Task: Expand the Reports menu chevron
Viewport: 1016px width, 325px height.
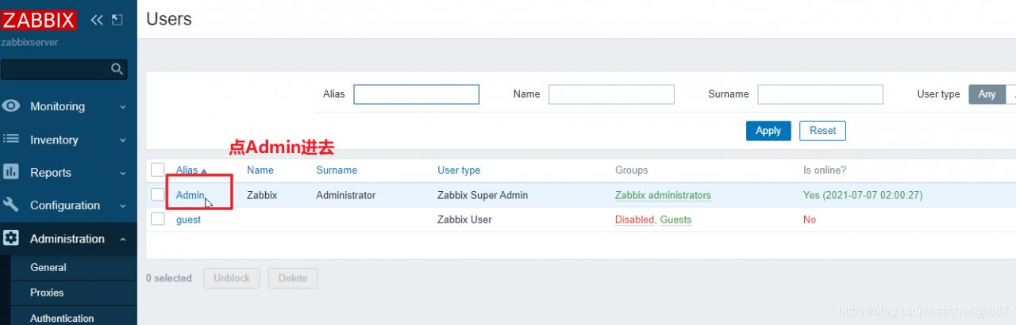Action: pyautogui.click(x=123, y=173)
